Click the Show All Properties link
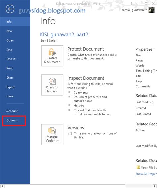Screen dimensions: 157x188 [146, 174]
